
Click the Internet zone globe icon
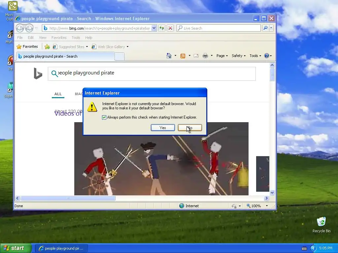(182, 206)
